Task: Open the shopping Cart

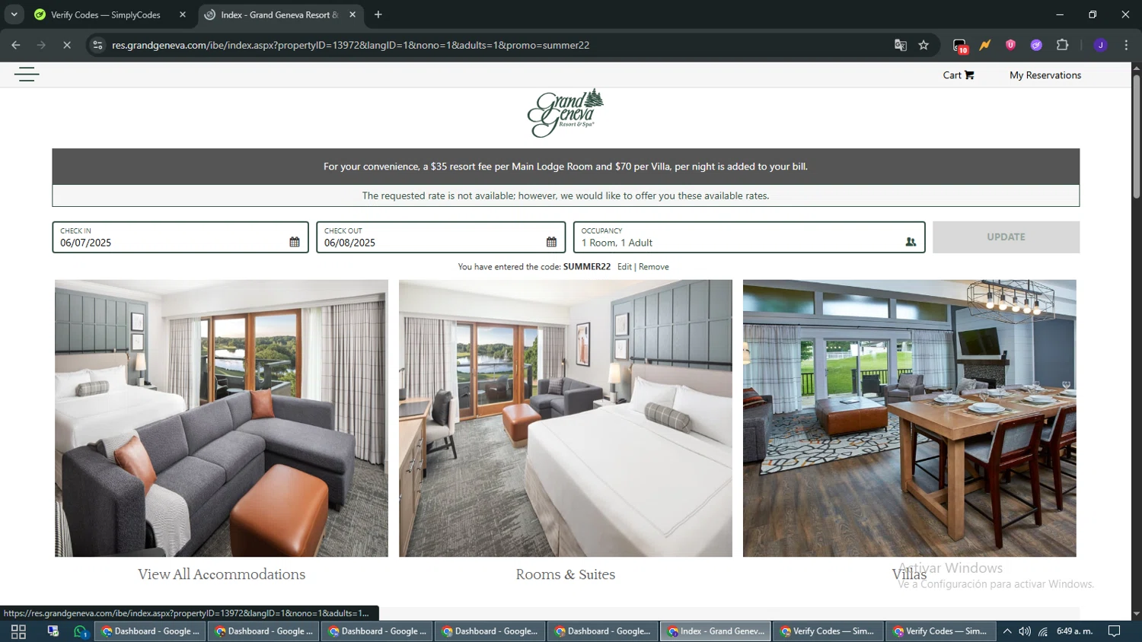Action: (958, 75)
